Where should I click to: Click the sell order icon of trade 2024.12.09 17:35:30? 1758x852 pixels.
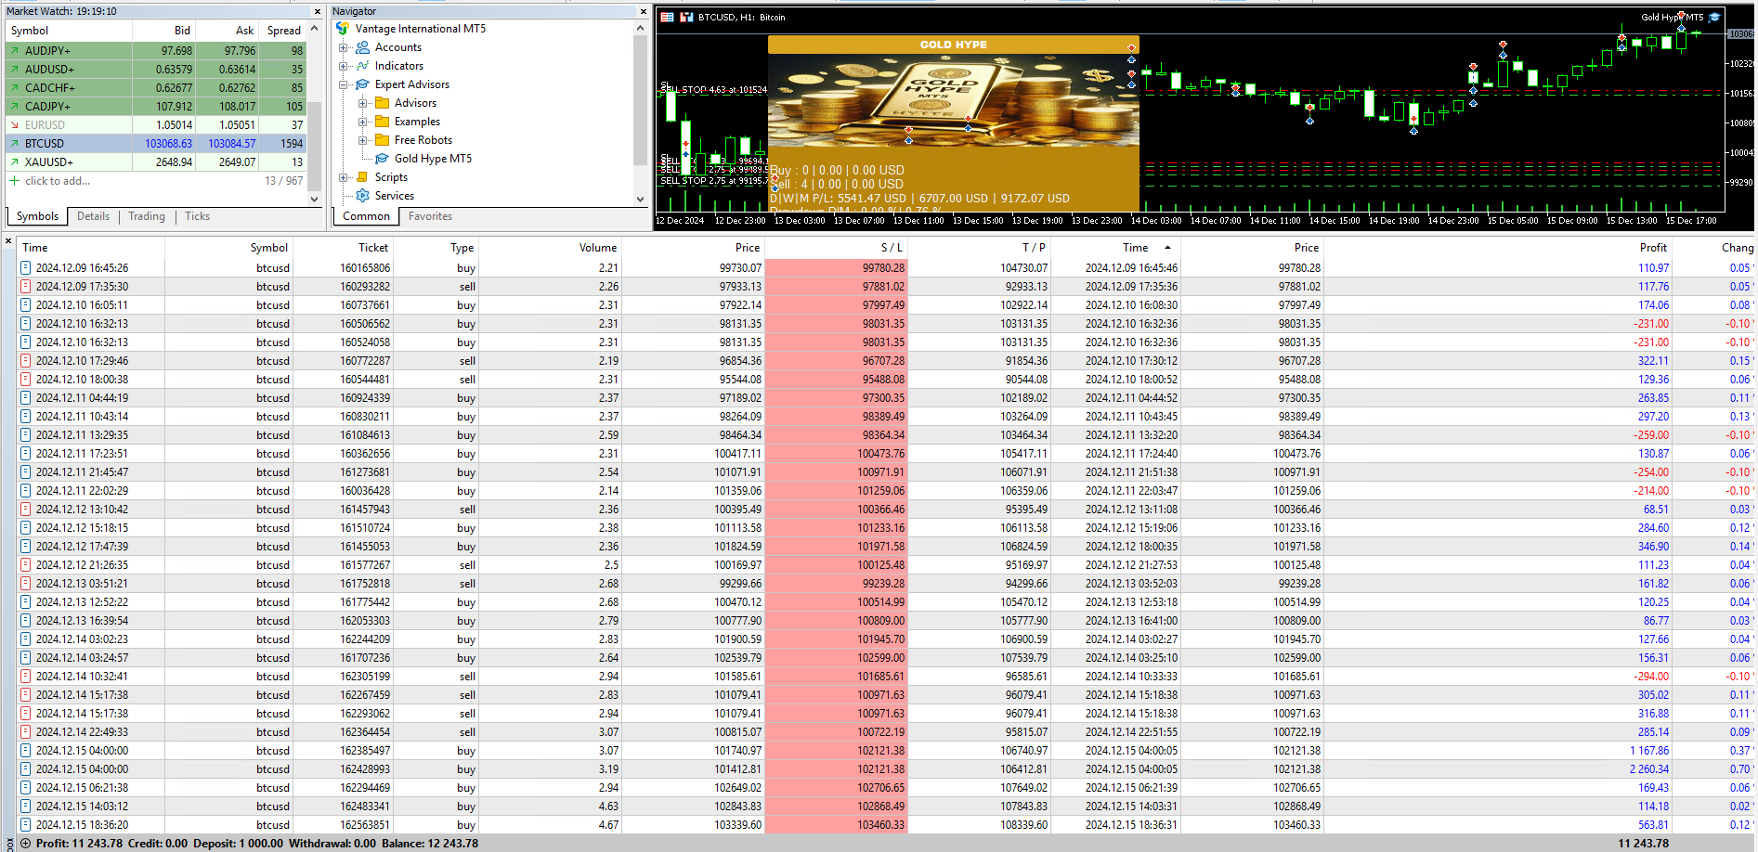(x=26, y=287)
